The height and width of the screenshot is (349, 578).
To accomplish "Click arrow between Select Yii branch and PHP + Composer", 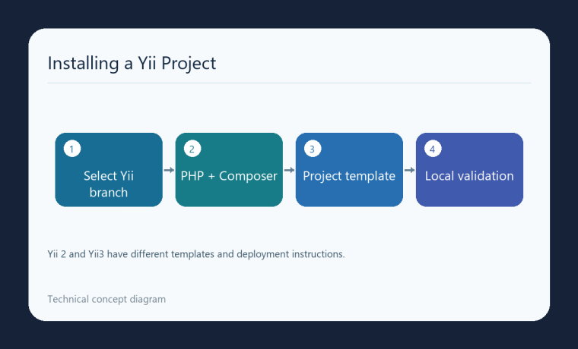I will point(169,170).
